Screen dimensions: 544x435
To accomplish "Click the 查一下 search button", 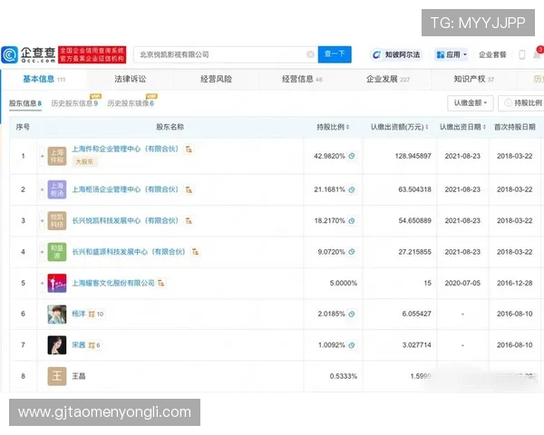I will pyautogui.click(x=335, y=54).
